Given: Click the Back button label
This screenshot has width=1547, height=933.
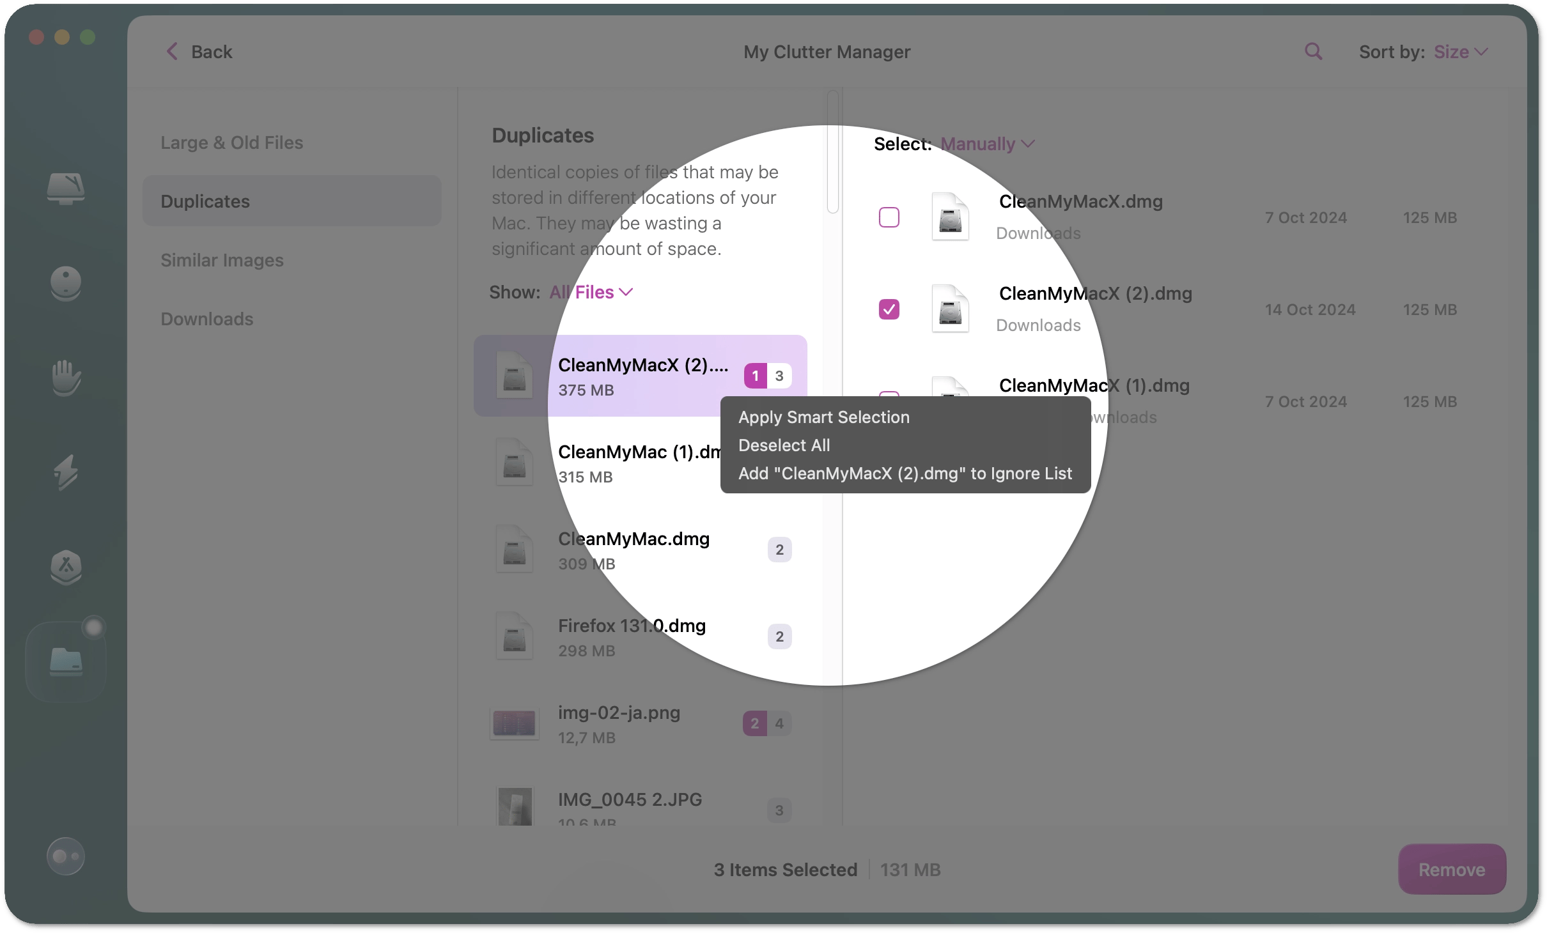Looking at the screenshot, I should point(212,52).
